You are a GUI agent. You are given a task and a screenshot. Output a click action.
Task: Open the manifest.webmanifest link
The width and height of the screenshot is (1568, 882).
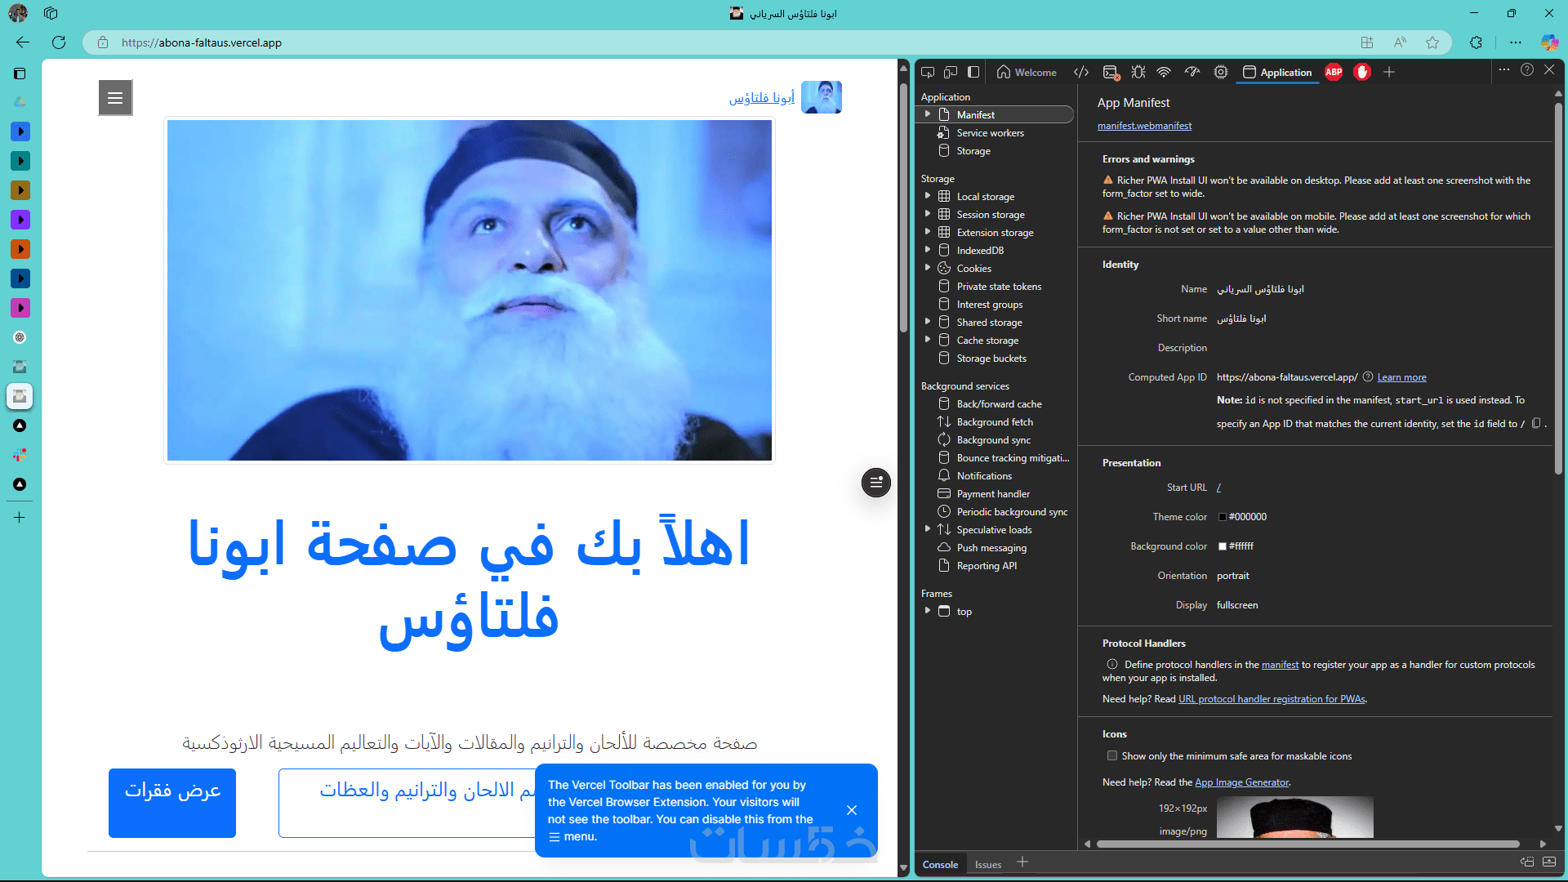(1144, 126)
